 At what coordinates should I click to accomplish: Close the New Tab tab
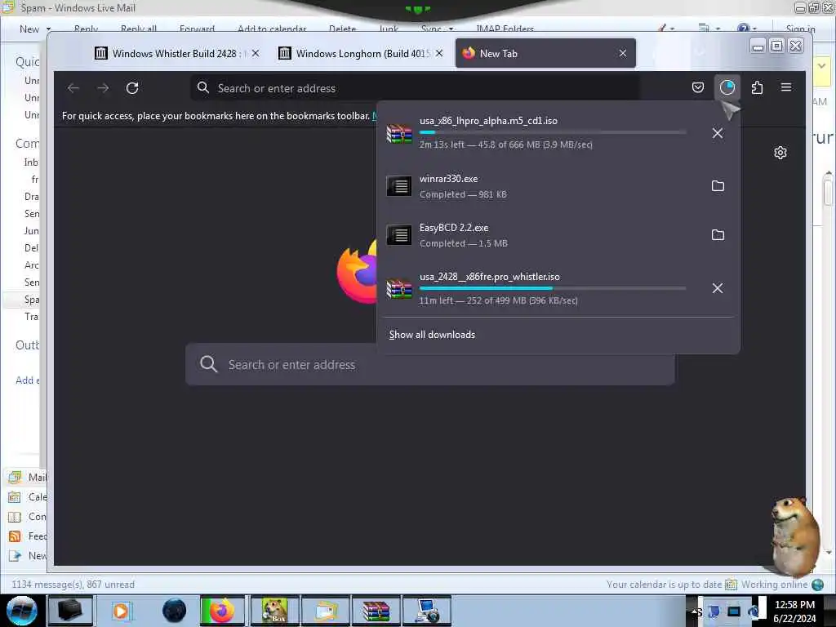622,53
